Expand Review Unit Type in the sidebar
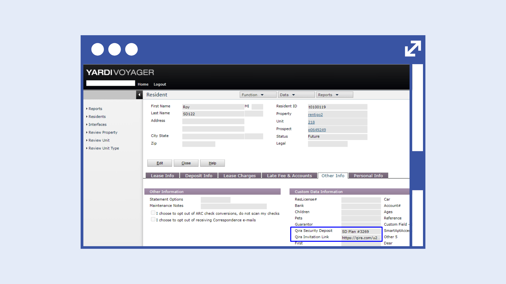The image size is (506, 284). [104, 148]
